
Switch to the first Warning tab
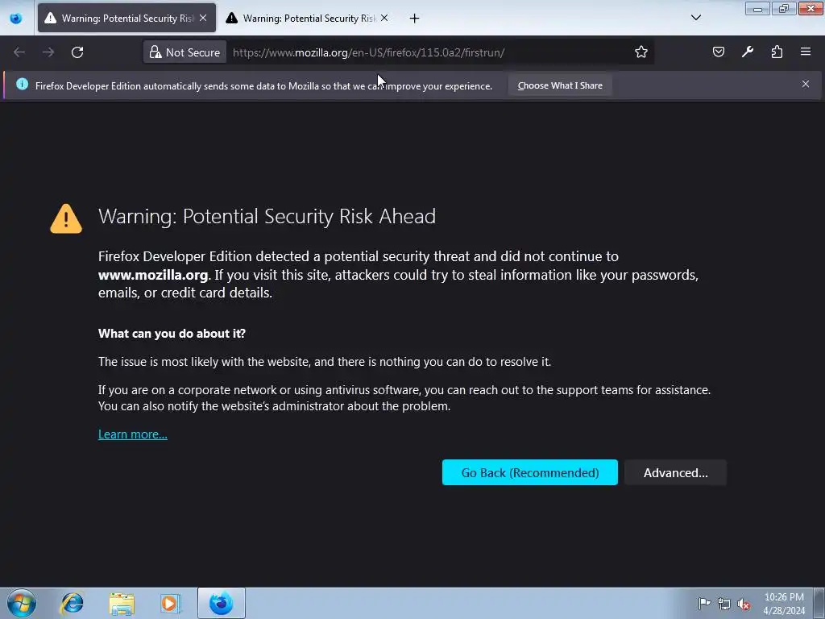[x=126, y=18]
